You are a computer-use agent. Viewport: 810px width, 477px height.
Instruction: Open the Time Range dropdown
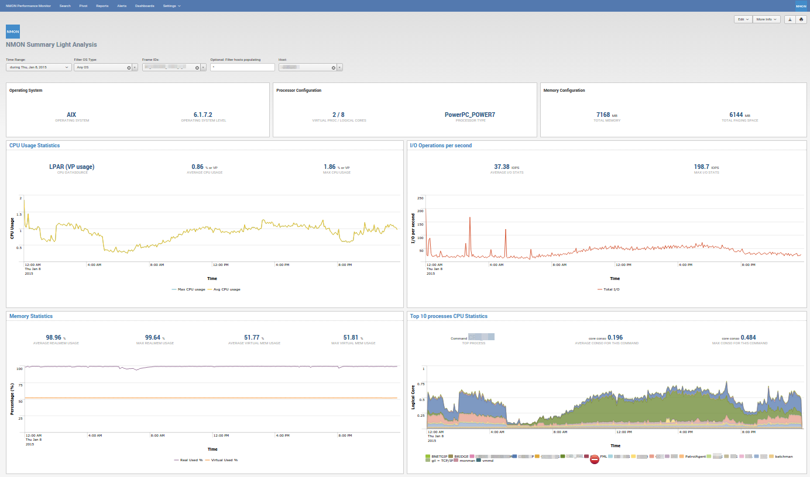[x=39, y=67]
